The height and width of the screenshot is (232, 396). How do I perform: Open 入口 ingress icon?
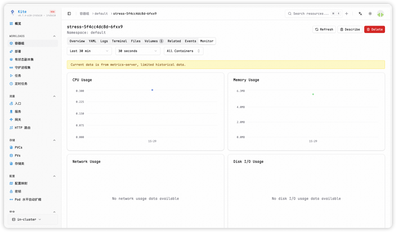click(11, 103)
